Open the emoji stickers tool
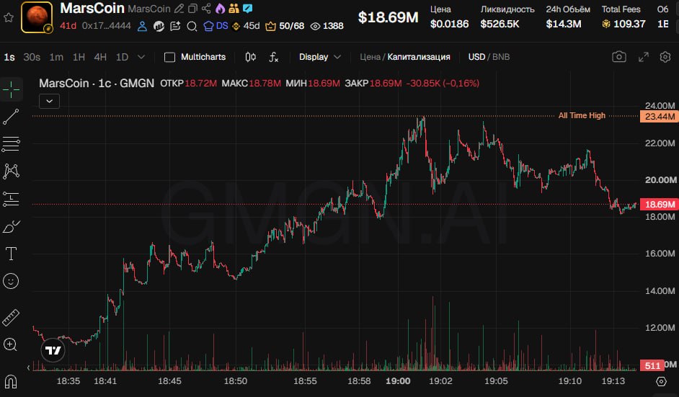The height and width of the screenshot is (397, 679). pyautogui.click(x=12, y=282)
